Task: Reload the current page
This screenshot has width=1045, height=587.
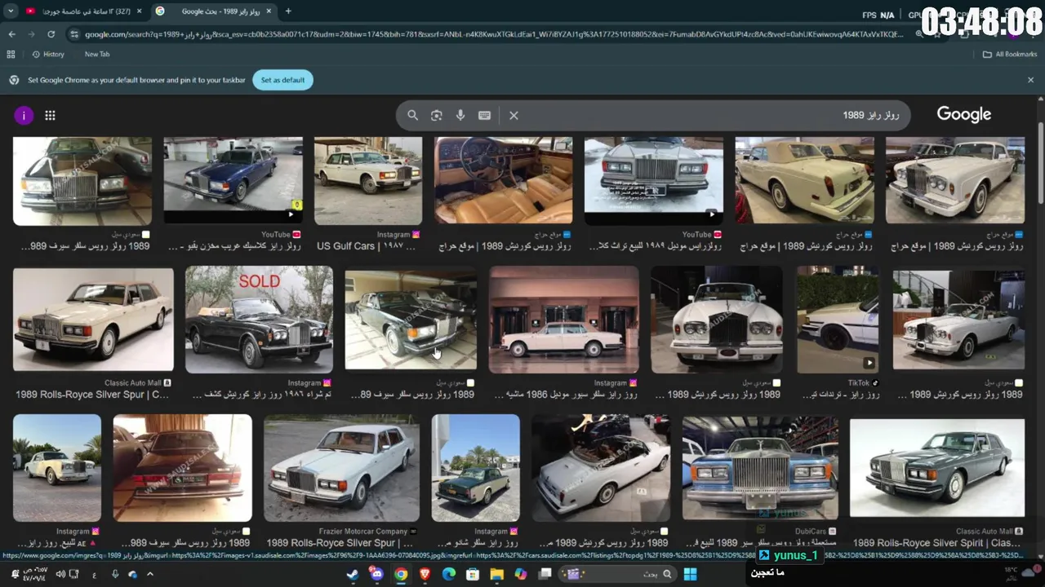Action: 51,34
